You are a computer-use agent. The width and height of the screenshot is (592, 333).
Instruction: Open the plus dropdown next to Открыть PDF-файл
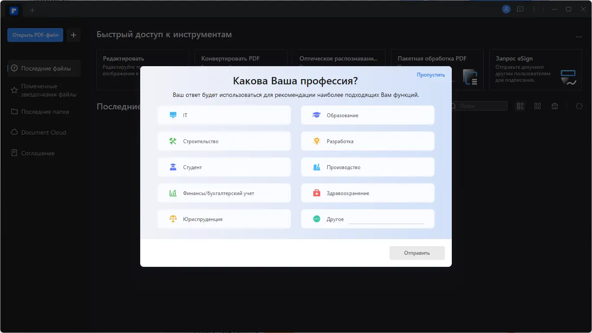click(x=73, y=35)
